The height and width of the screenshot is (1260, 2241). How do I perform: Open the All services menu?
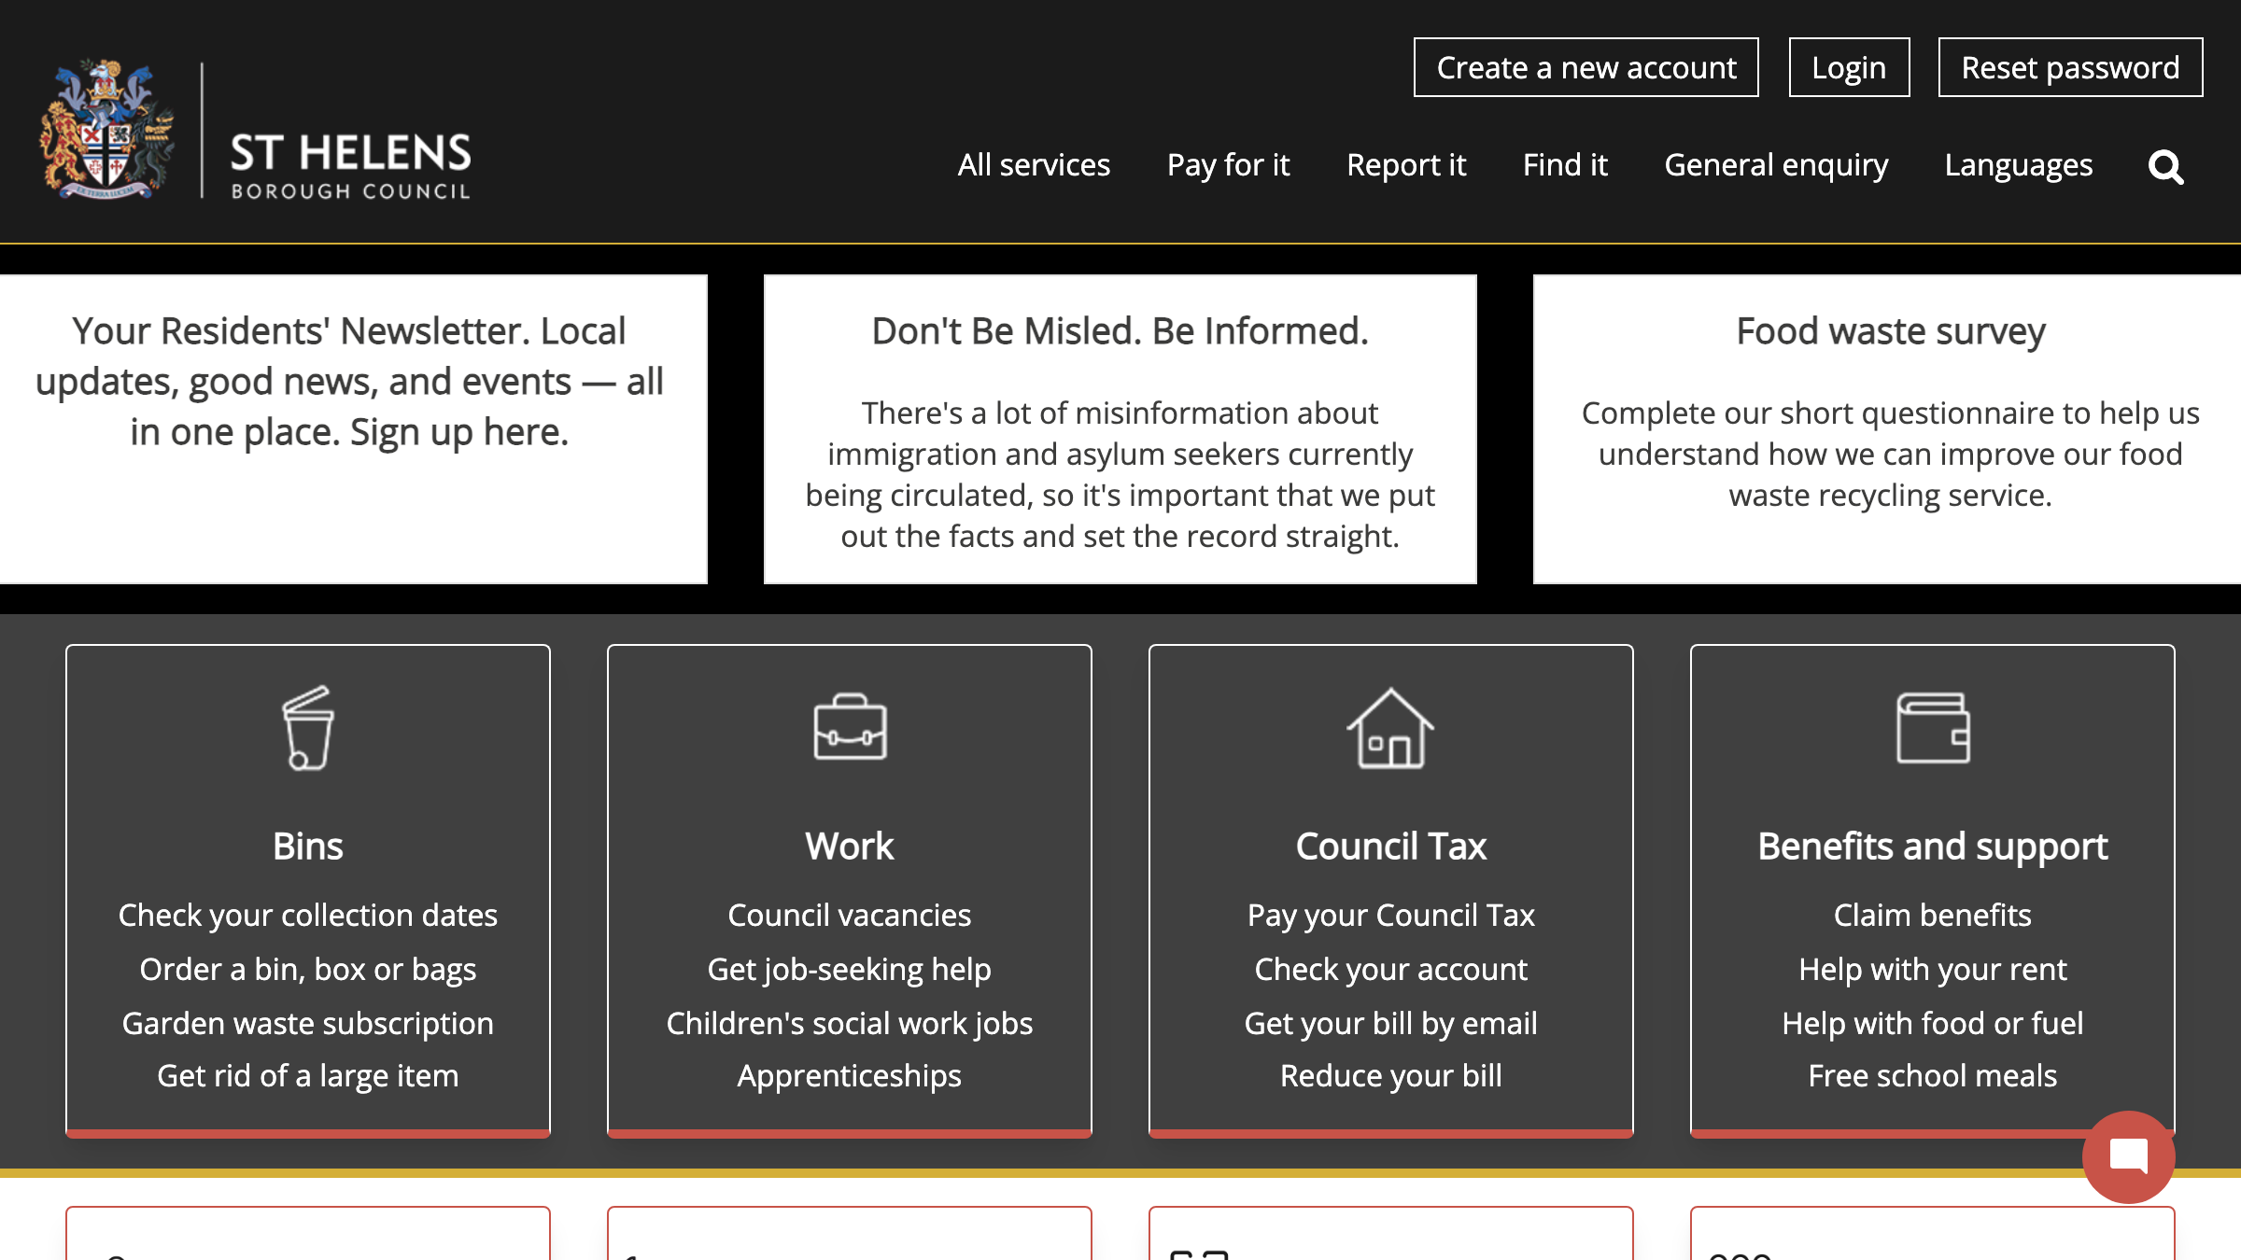1034,165
